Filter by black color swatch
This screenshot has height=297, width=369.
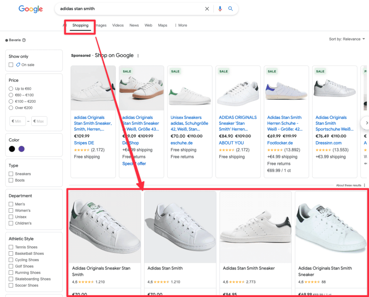[12, 149]
